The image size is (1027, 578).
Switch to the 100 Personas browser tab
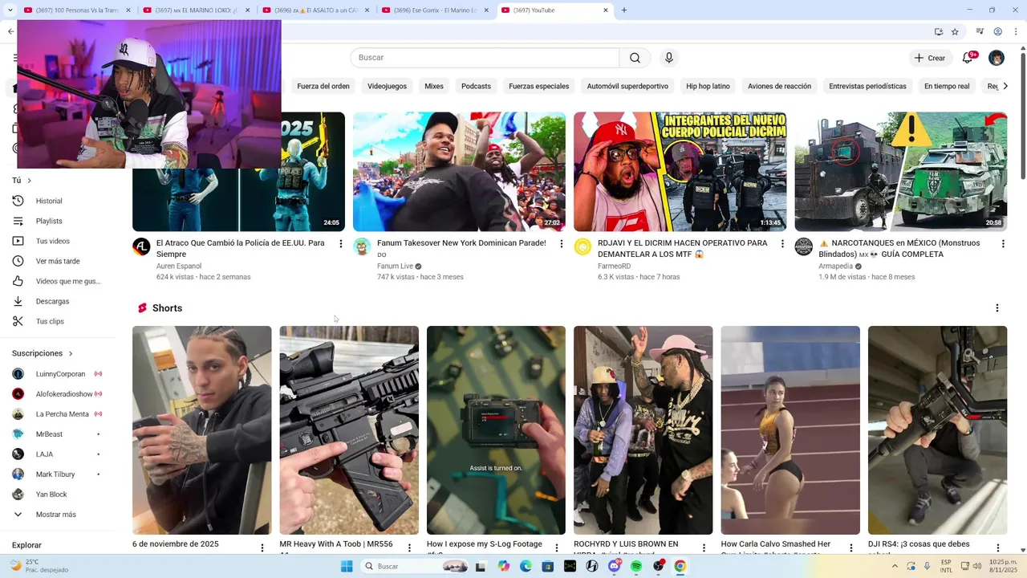(76, 10)
